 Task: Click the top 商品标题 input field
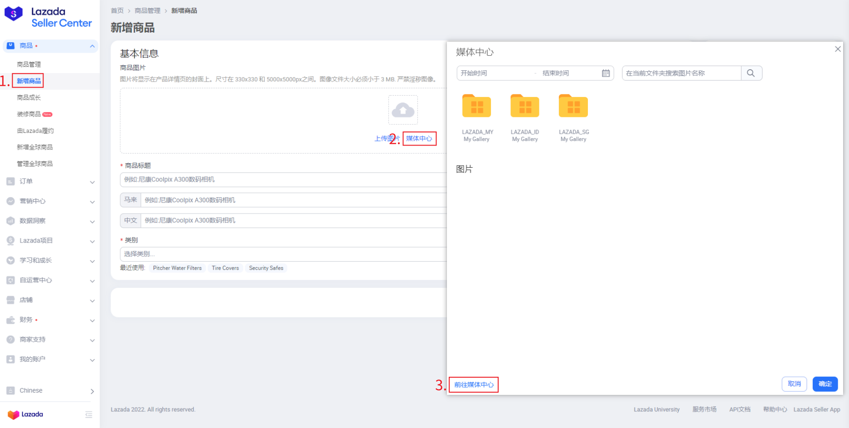[283, 180]
